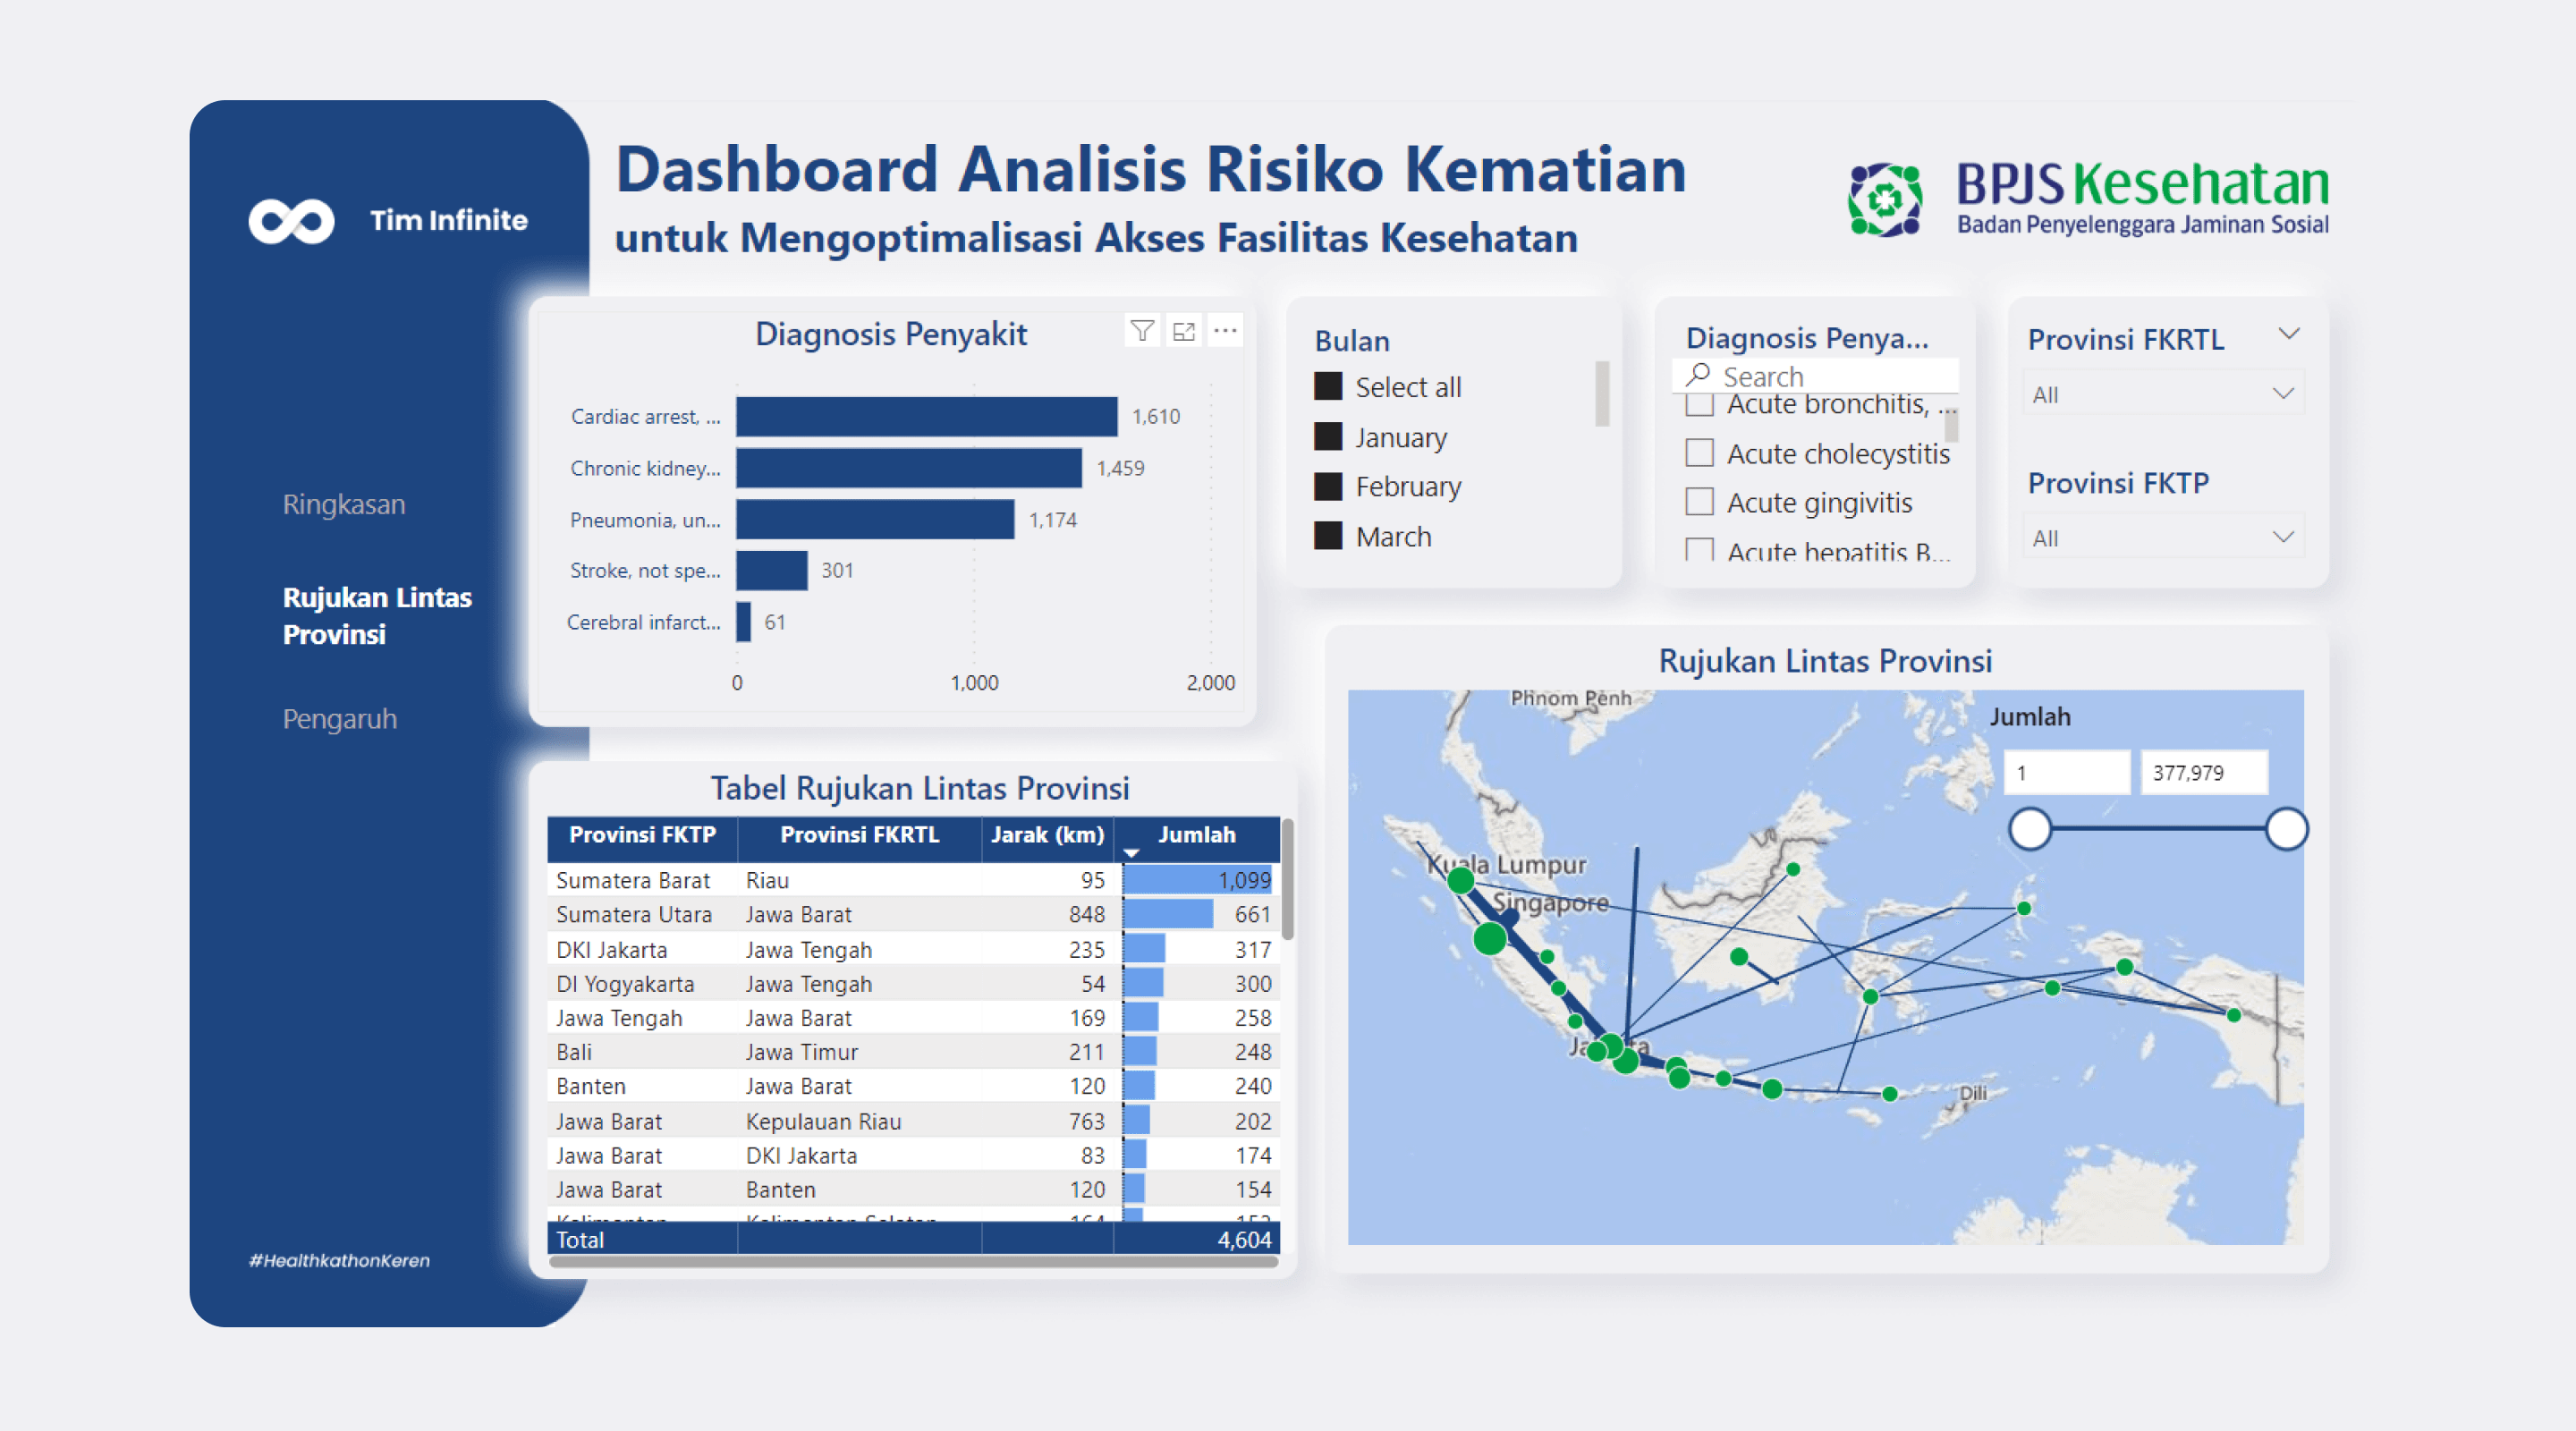Open the Rujukan Lintas Provinsi page
2576x1431 pixels.
377,616
